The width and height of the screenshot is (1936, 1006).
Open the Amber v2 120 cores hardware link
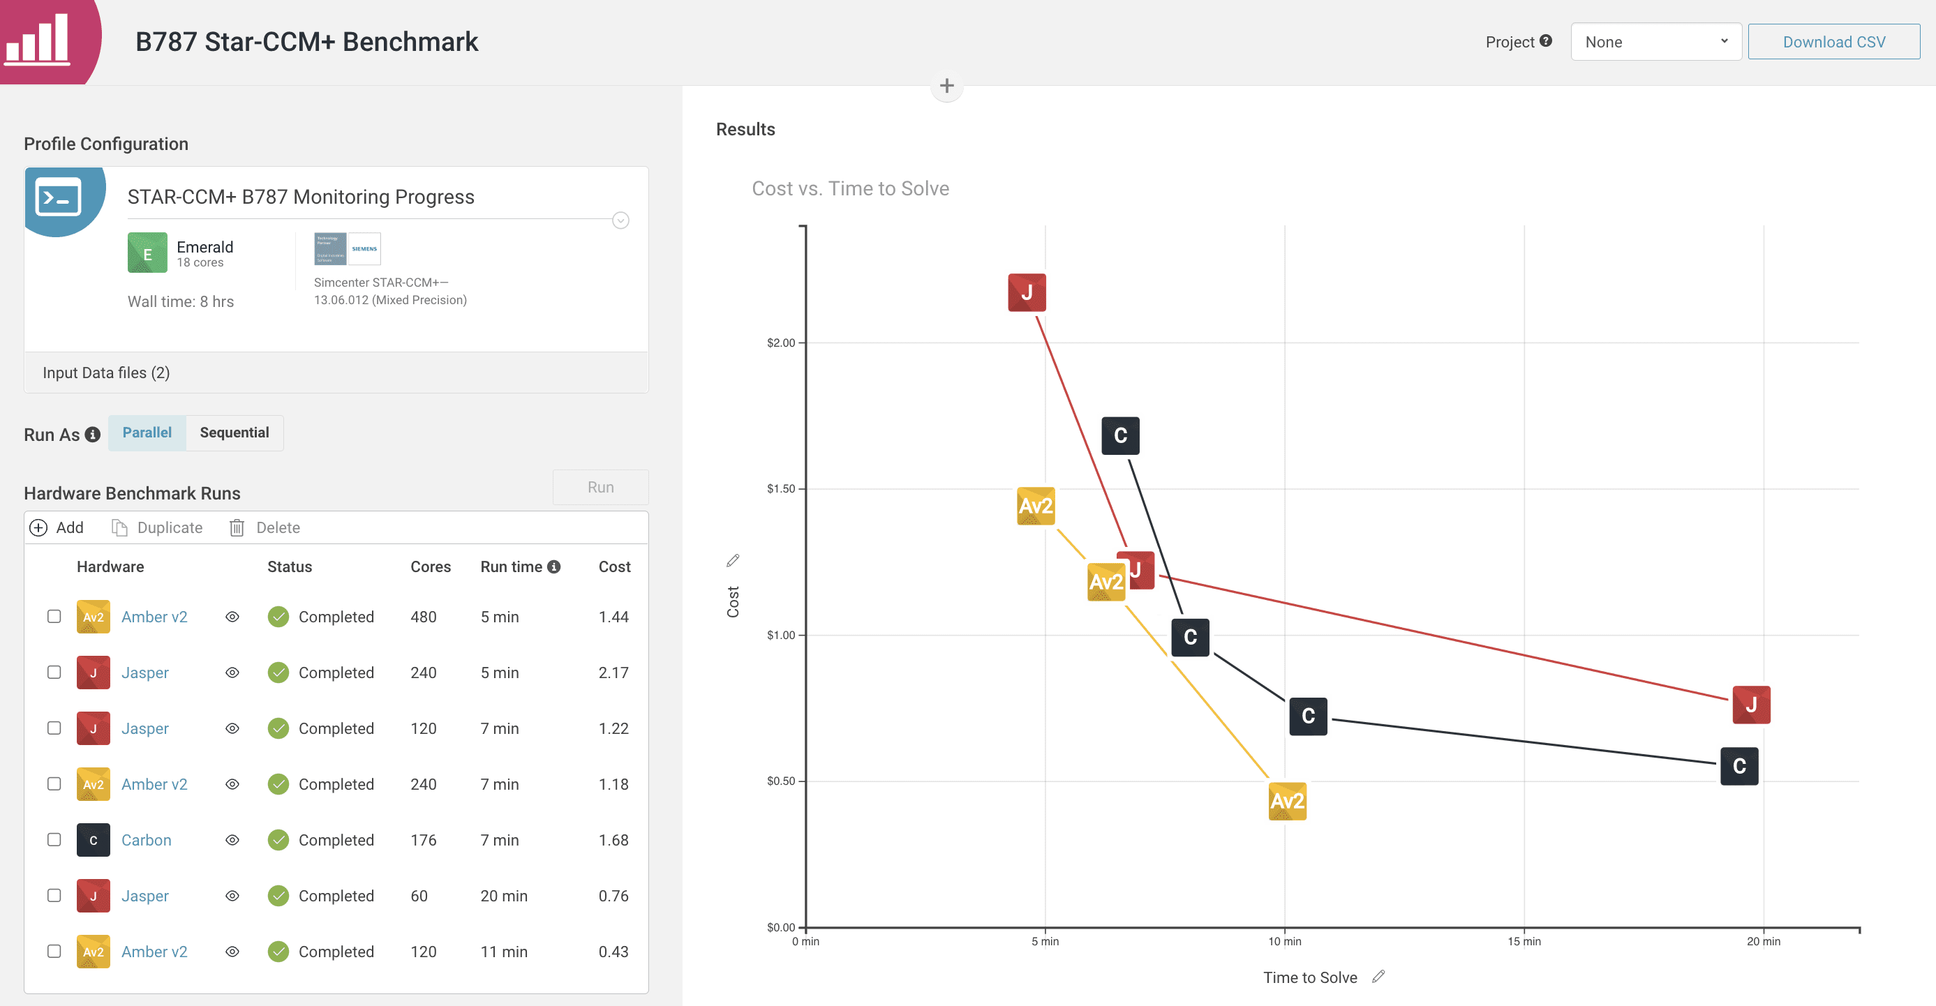tap(154, 952)
